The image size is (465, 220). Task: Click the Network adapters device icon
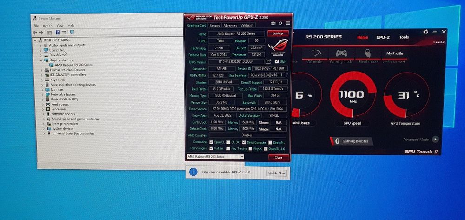(47, 94)
